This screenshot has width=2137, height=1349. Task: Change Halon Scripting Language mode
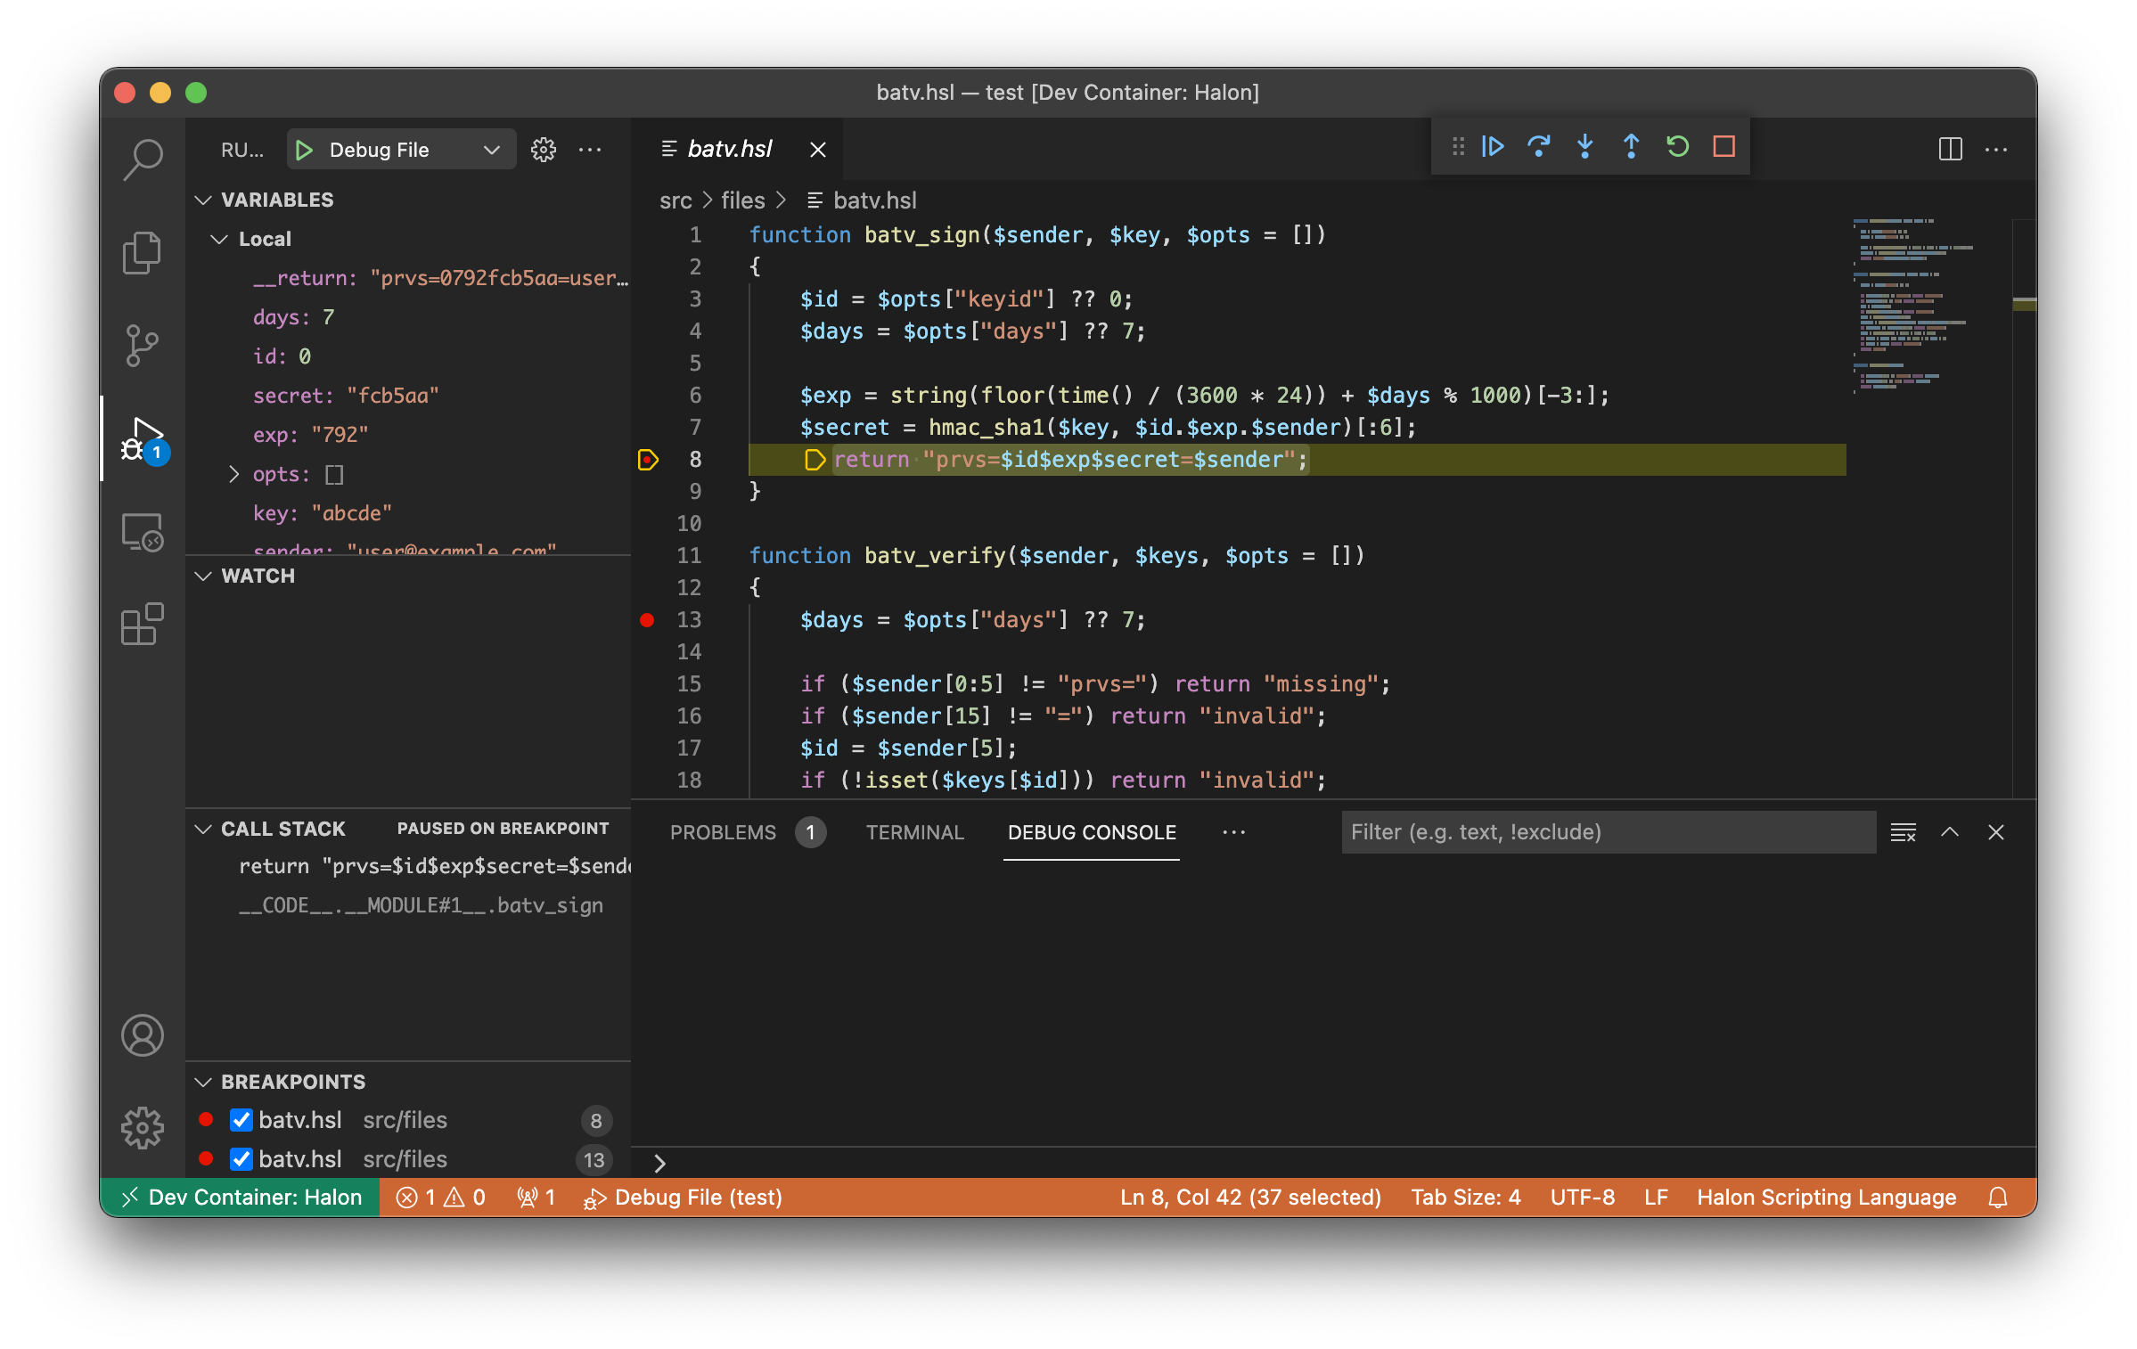point(1826,1198)
